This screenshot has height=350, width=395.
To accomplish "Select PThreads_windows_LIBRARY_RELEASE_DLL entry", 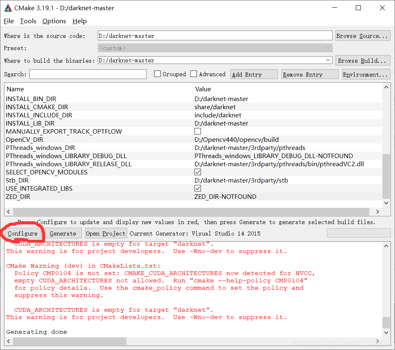I will pos(69,164).
